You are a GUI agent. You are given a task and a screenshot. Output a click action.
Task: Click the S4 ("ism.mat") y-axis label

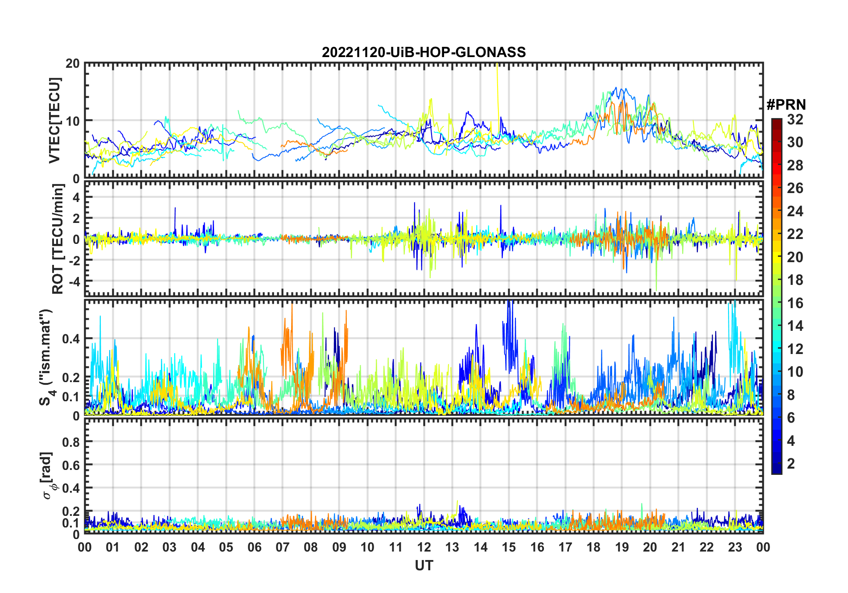(x=47, y=358)
